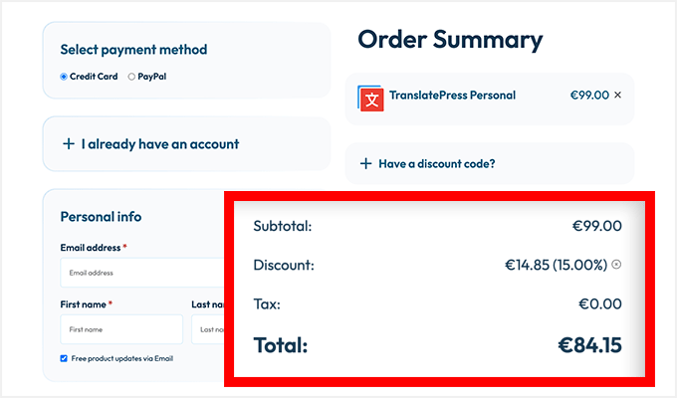
Task: Click the TranslatePress Personal product name
Action: [452, 96]
